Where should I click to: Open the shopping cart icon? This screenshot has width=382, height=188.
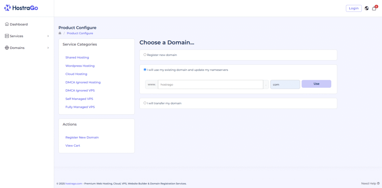tap(374, 8)
